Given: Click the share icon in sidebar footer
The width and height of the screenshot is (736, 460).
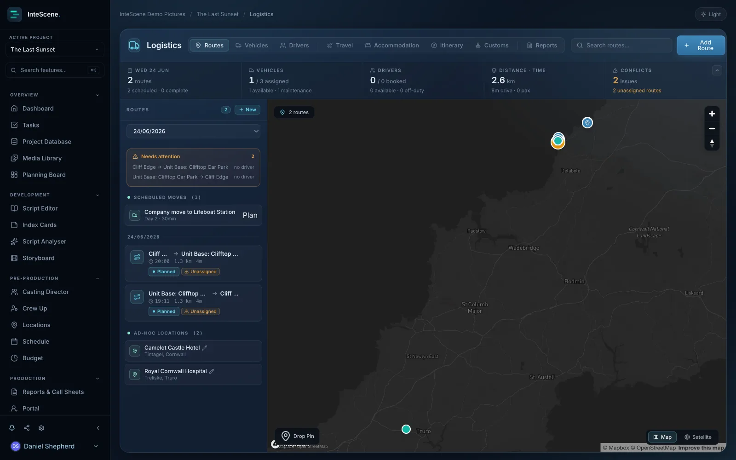Looking at the screenshot, I should [27, 428].
